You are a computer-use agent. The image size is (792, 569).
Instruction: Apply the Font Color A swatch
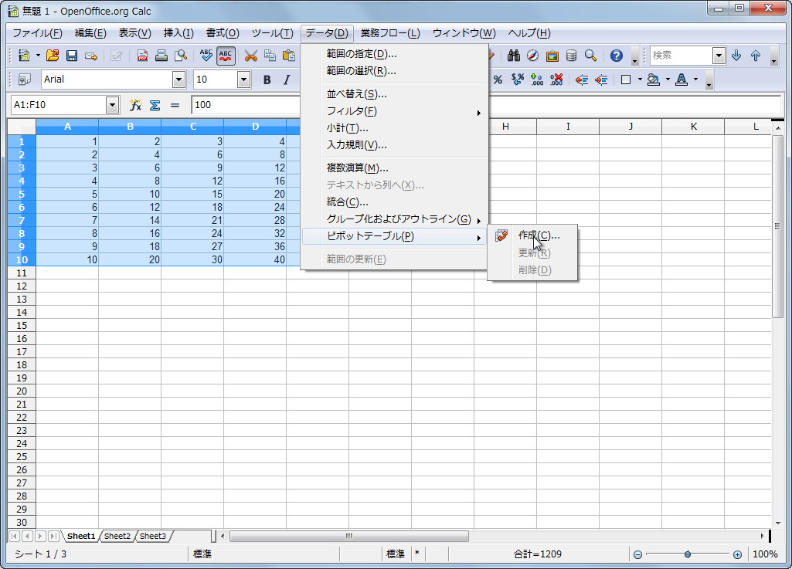tap(682, 80)
